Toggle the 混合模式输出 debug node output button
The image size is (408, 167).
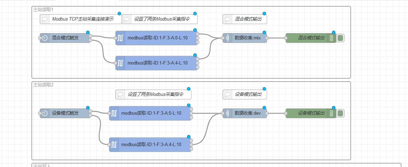[x=340, y=38]
